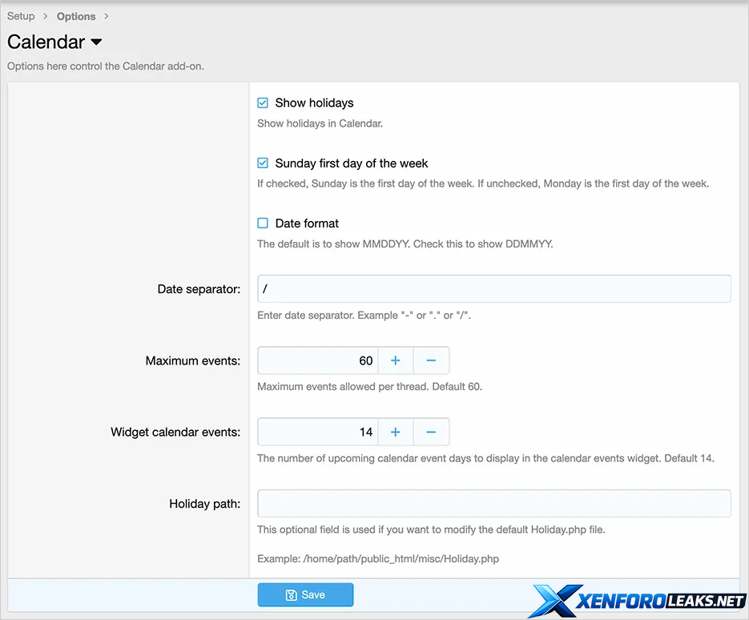Click minus icon for Maximum events
Screen dimensions: 749x620
431,360
